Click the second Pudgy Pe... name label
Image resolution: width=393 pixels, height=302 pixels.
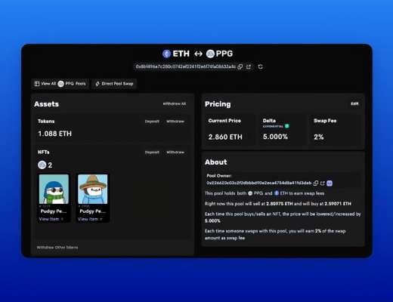93,211
